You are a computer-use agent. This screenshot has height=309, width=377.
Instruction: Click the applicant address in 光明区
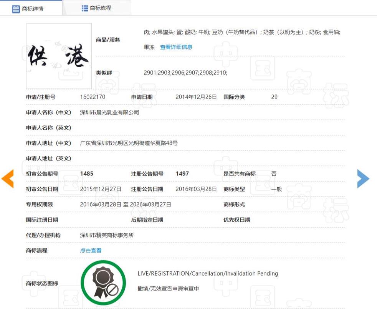point(129,143)
